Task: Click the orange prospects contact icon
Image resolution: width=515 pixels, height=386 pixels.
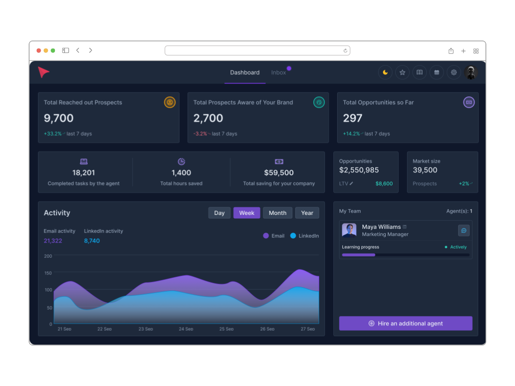Action: 170,102
